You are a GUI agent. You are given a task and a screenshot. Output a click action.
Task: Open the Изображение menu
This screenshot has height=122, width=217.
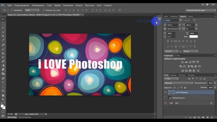point(38,5)
